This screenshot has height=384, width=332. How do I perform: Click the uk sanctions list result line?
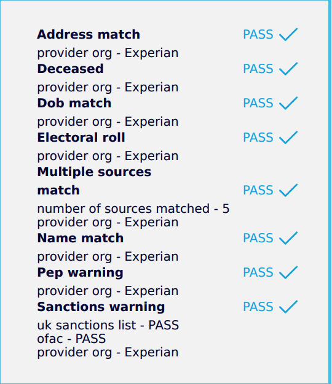pyautogui.click(x=108, y=325)
